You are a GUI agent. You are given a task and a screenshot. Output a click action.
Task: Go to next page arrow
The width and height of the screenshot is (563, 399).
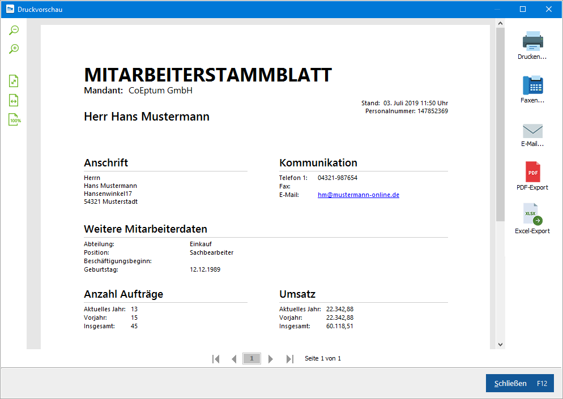pos(270,359)
